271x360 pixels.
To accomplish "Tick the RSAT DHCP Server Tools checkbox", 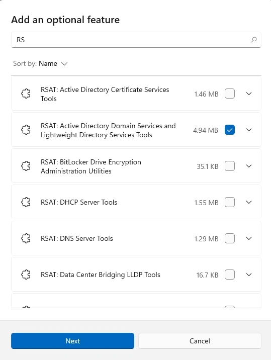I will pyautogui.click(x=230, y=202).
